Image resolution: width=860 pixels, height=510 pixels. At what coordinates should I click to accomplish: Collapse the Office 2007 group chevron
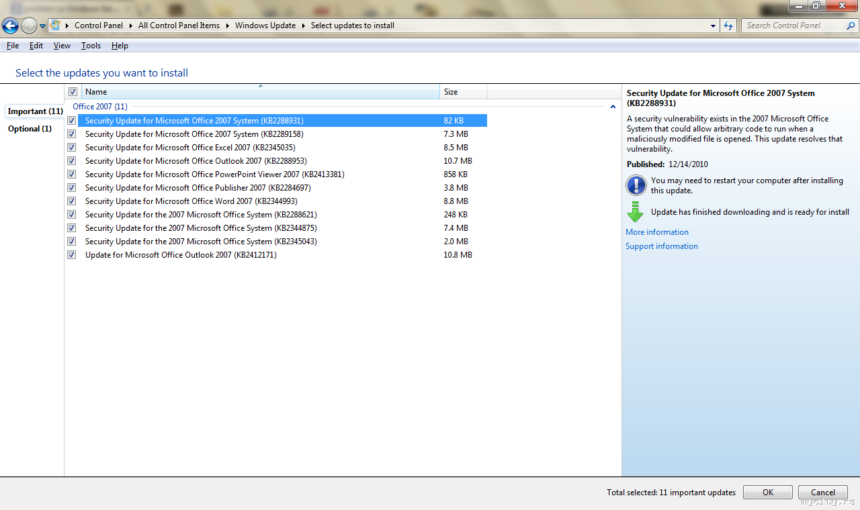pos(613,107)
